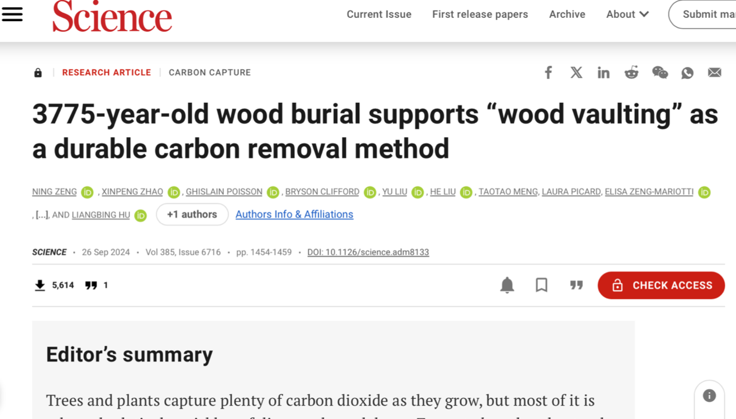Share article by email
The height and width of the screenshot is (419, 736).
click(x=715, y=73)
